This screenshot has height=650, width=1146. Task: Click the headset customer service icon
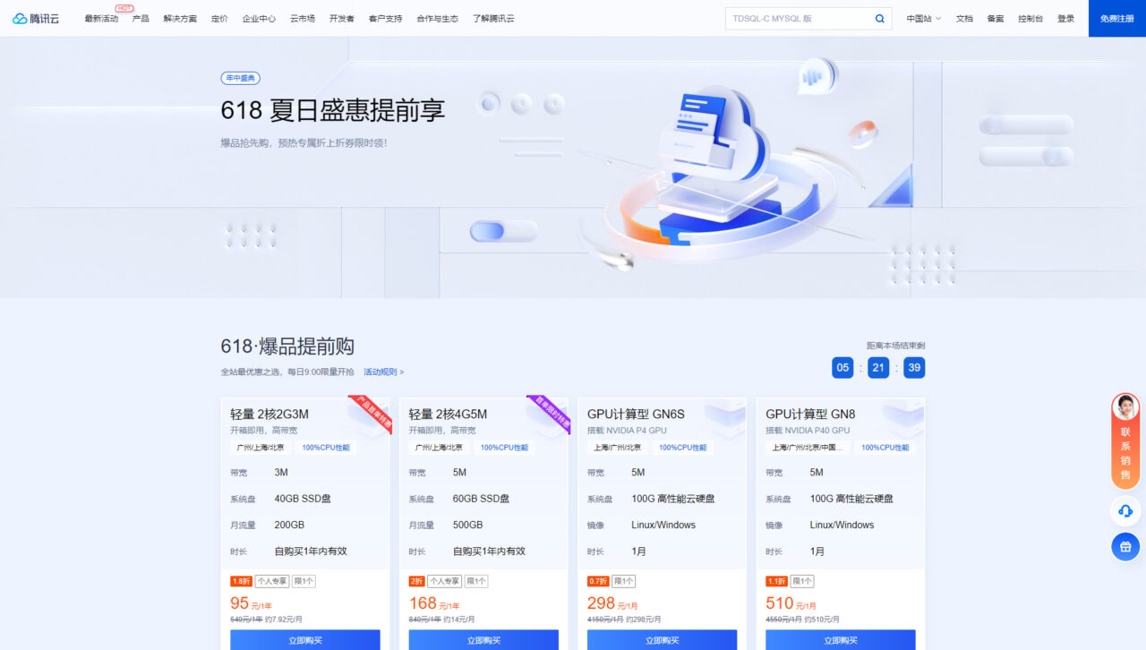click(x=1125, y=511)
